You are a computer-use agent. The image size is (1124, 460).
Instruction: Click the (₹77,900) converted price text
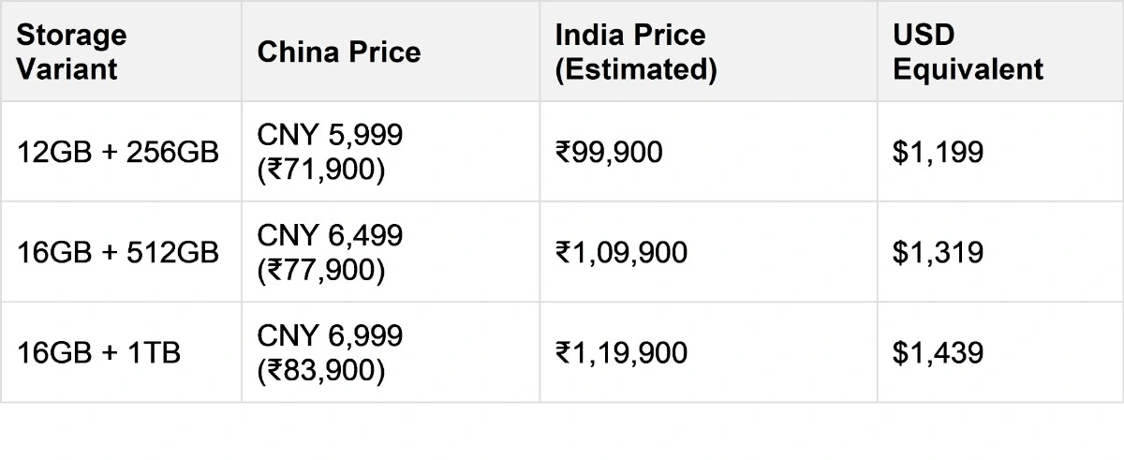click(321, 271)
